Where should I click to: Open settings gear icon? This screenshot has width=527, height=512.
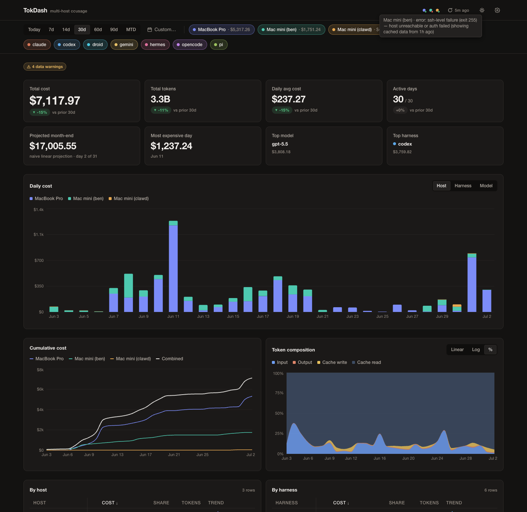[x=497, y=10]
